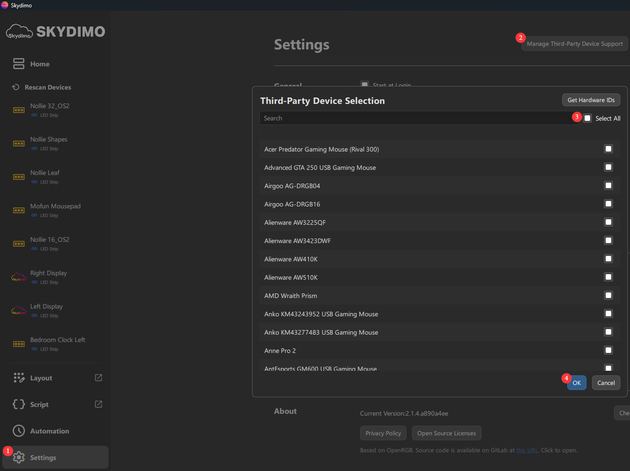
Task: Open the Script menu entry label
Action: click(39, 405)
